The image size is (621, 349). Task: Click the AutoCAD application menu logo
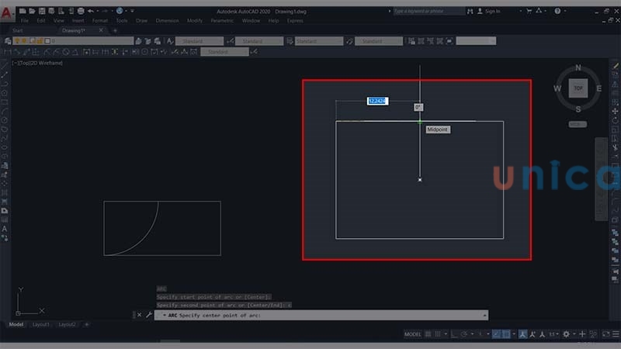7,12
